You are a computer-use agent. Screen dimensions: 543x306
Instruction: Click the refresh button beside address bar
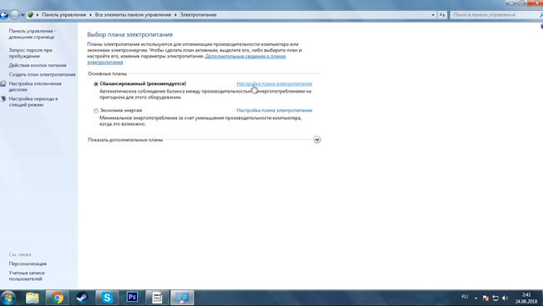click(442, 15)
